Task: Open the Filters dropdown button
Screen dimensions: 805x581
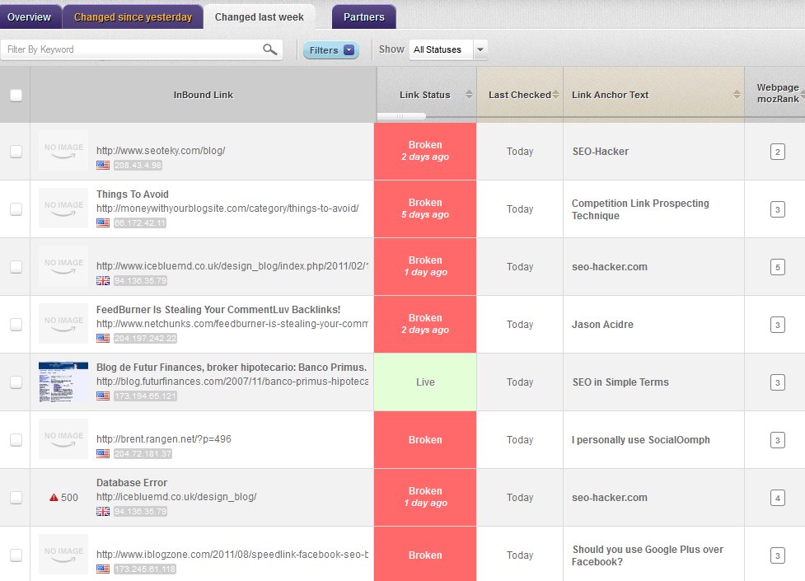Action: point(331,50)
